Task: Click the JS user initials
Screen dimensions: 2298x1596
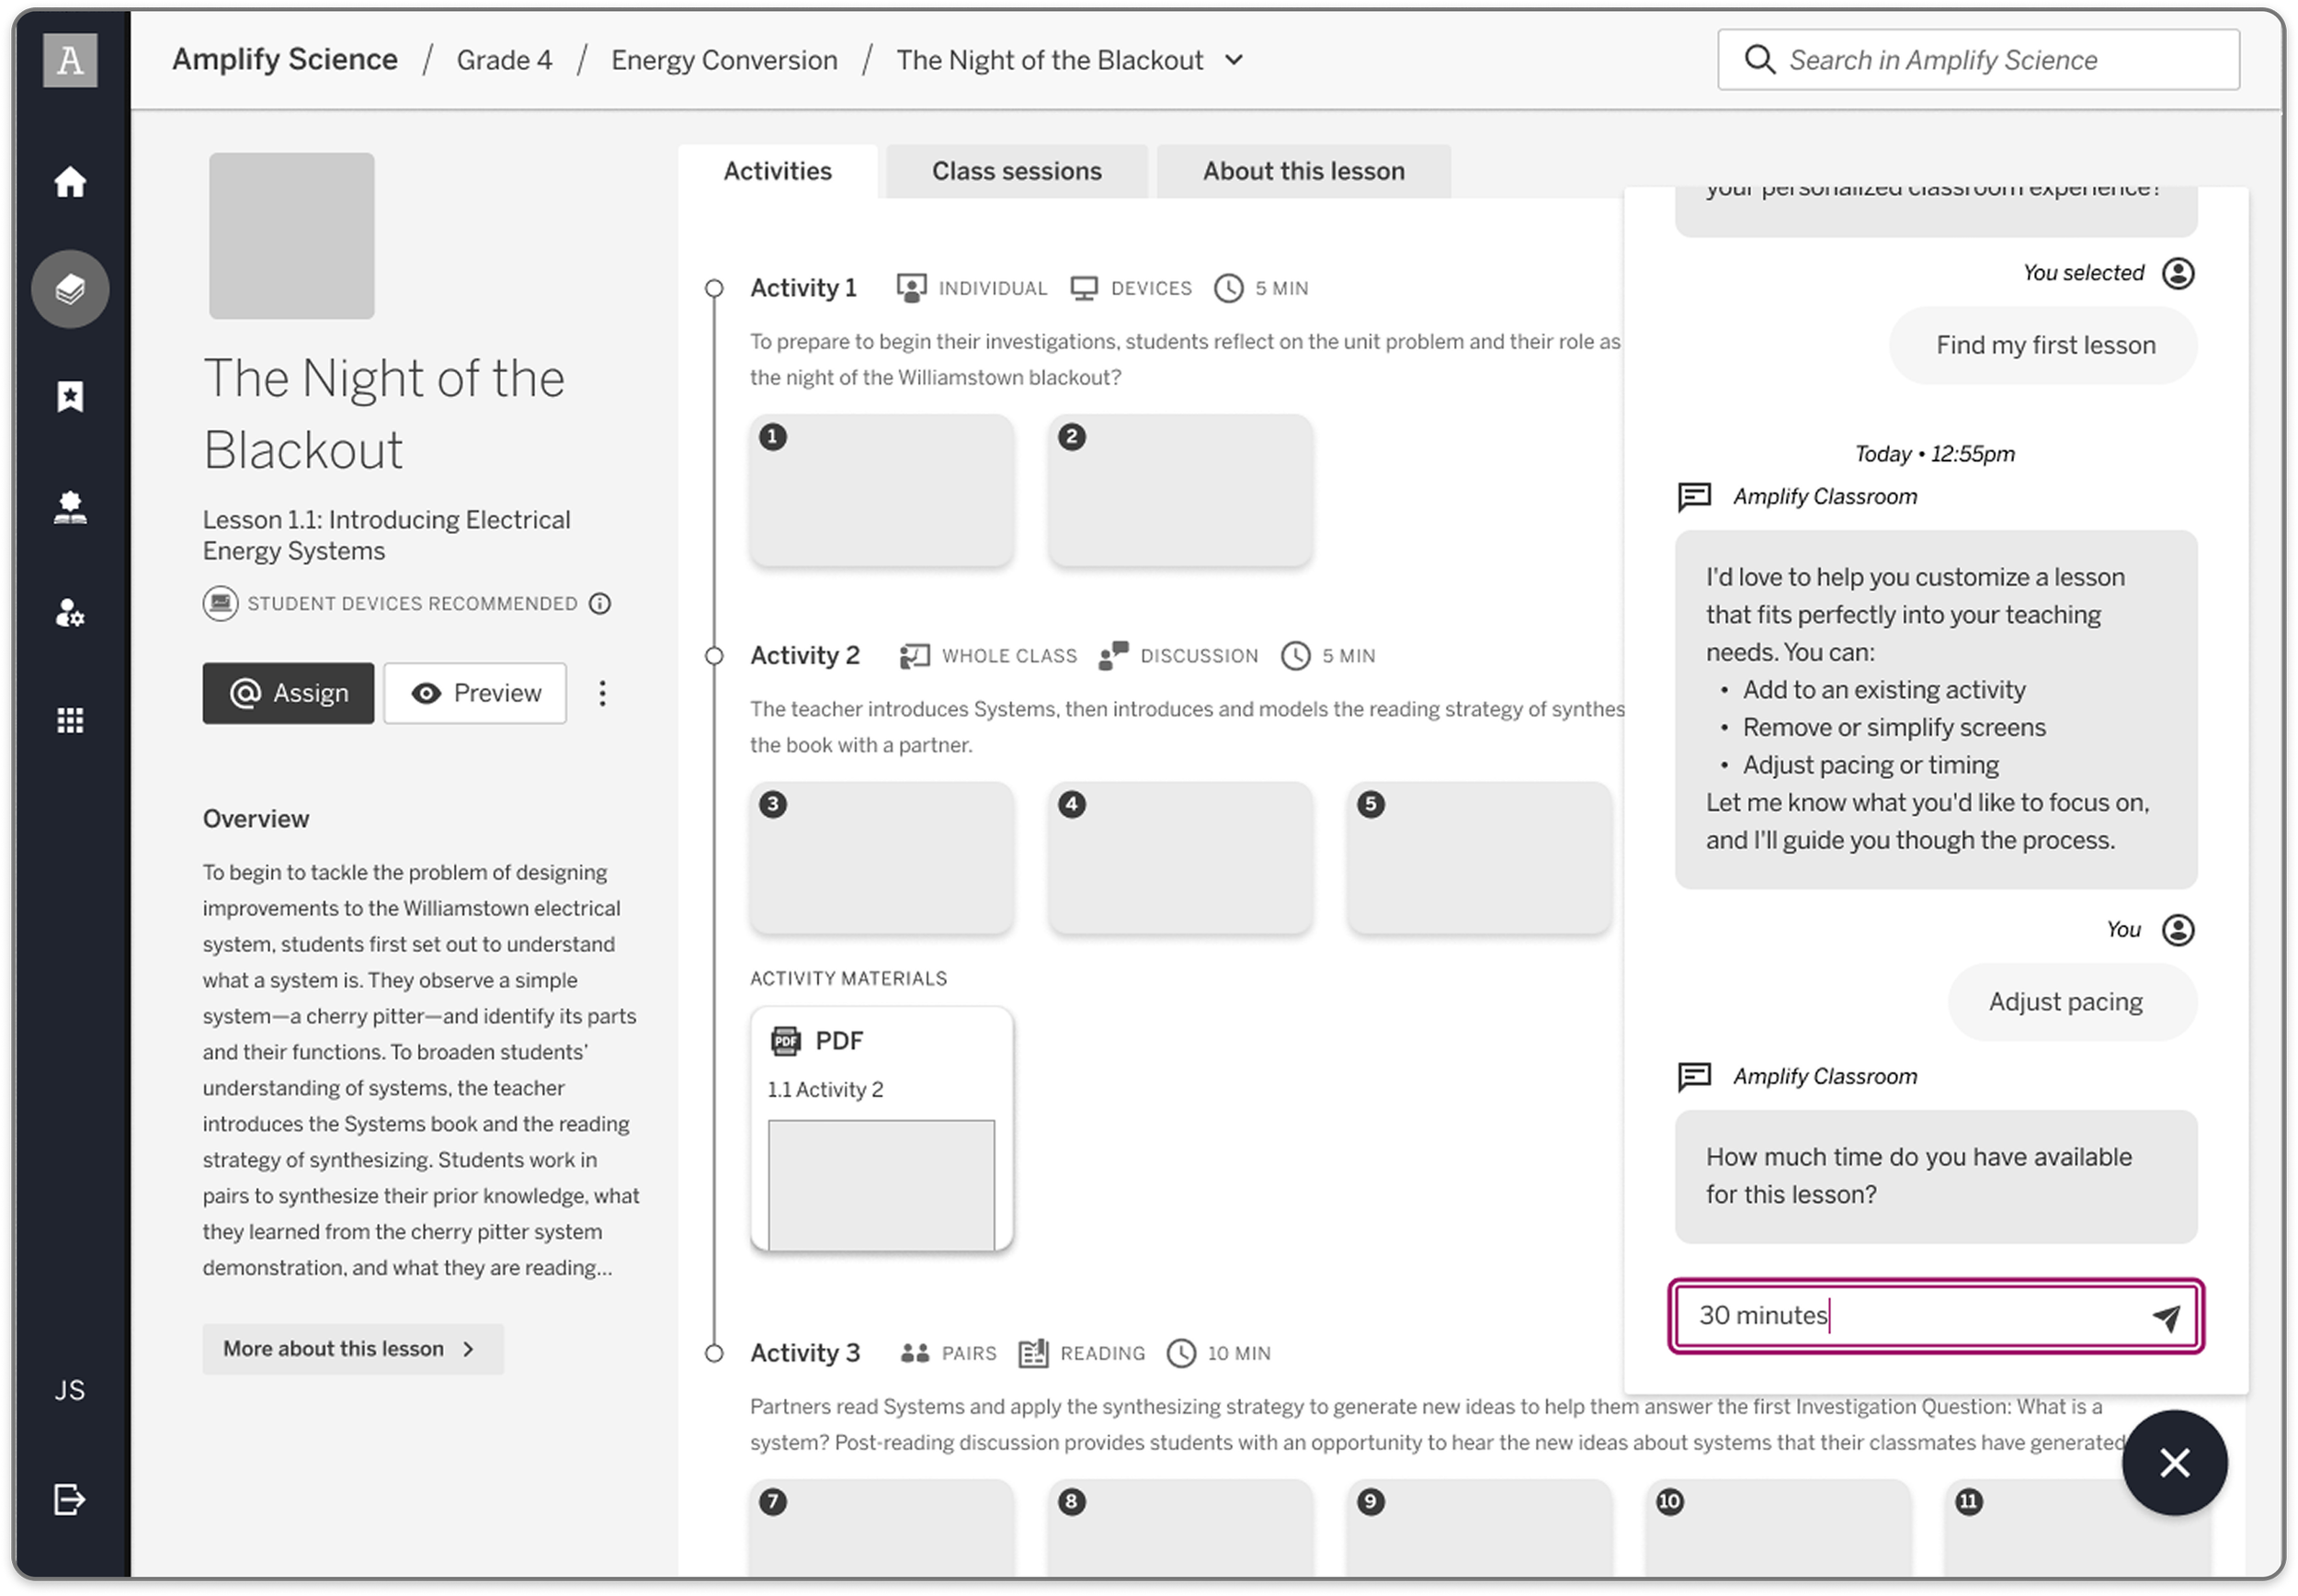Action: pyautogui.click(x=70, y=1390)
